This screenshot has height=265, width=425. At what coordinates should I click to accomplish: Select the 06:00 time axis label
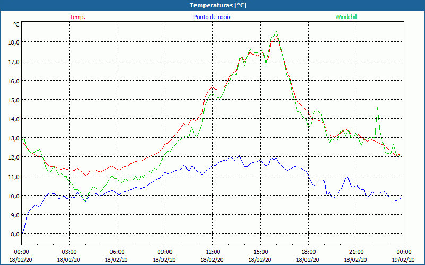click(x=117, y=252)
